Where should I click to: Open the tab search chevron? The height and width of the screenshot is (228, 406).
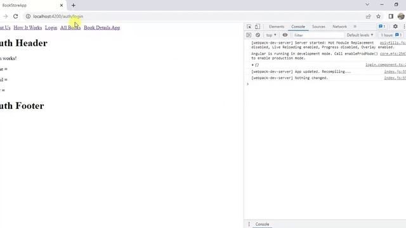[x=367, y=4]
